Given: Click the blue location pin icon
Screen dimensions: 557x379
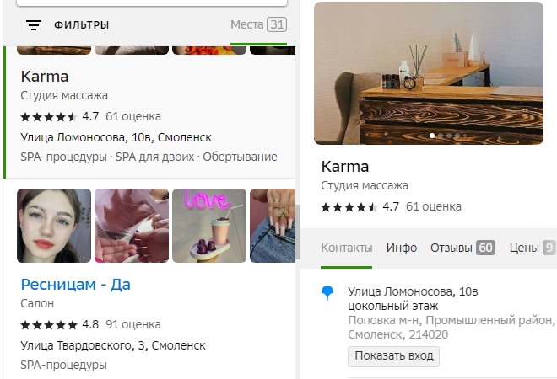Looking at the screenshot, I should click(x=327, y=293).
